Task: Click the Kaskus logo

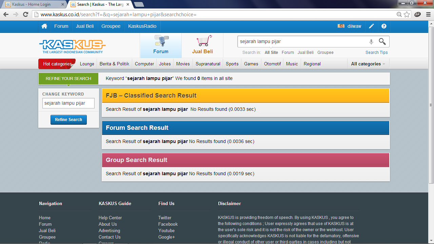Action: 73,46
